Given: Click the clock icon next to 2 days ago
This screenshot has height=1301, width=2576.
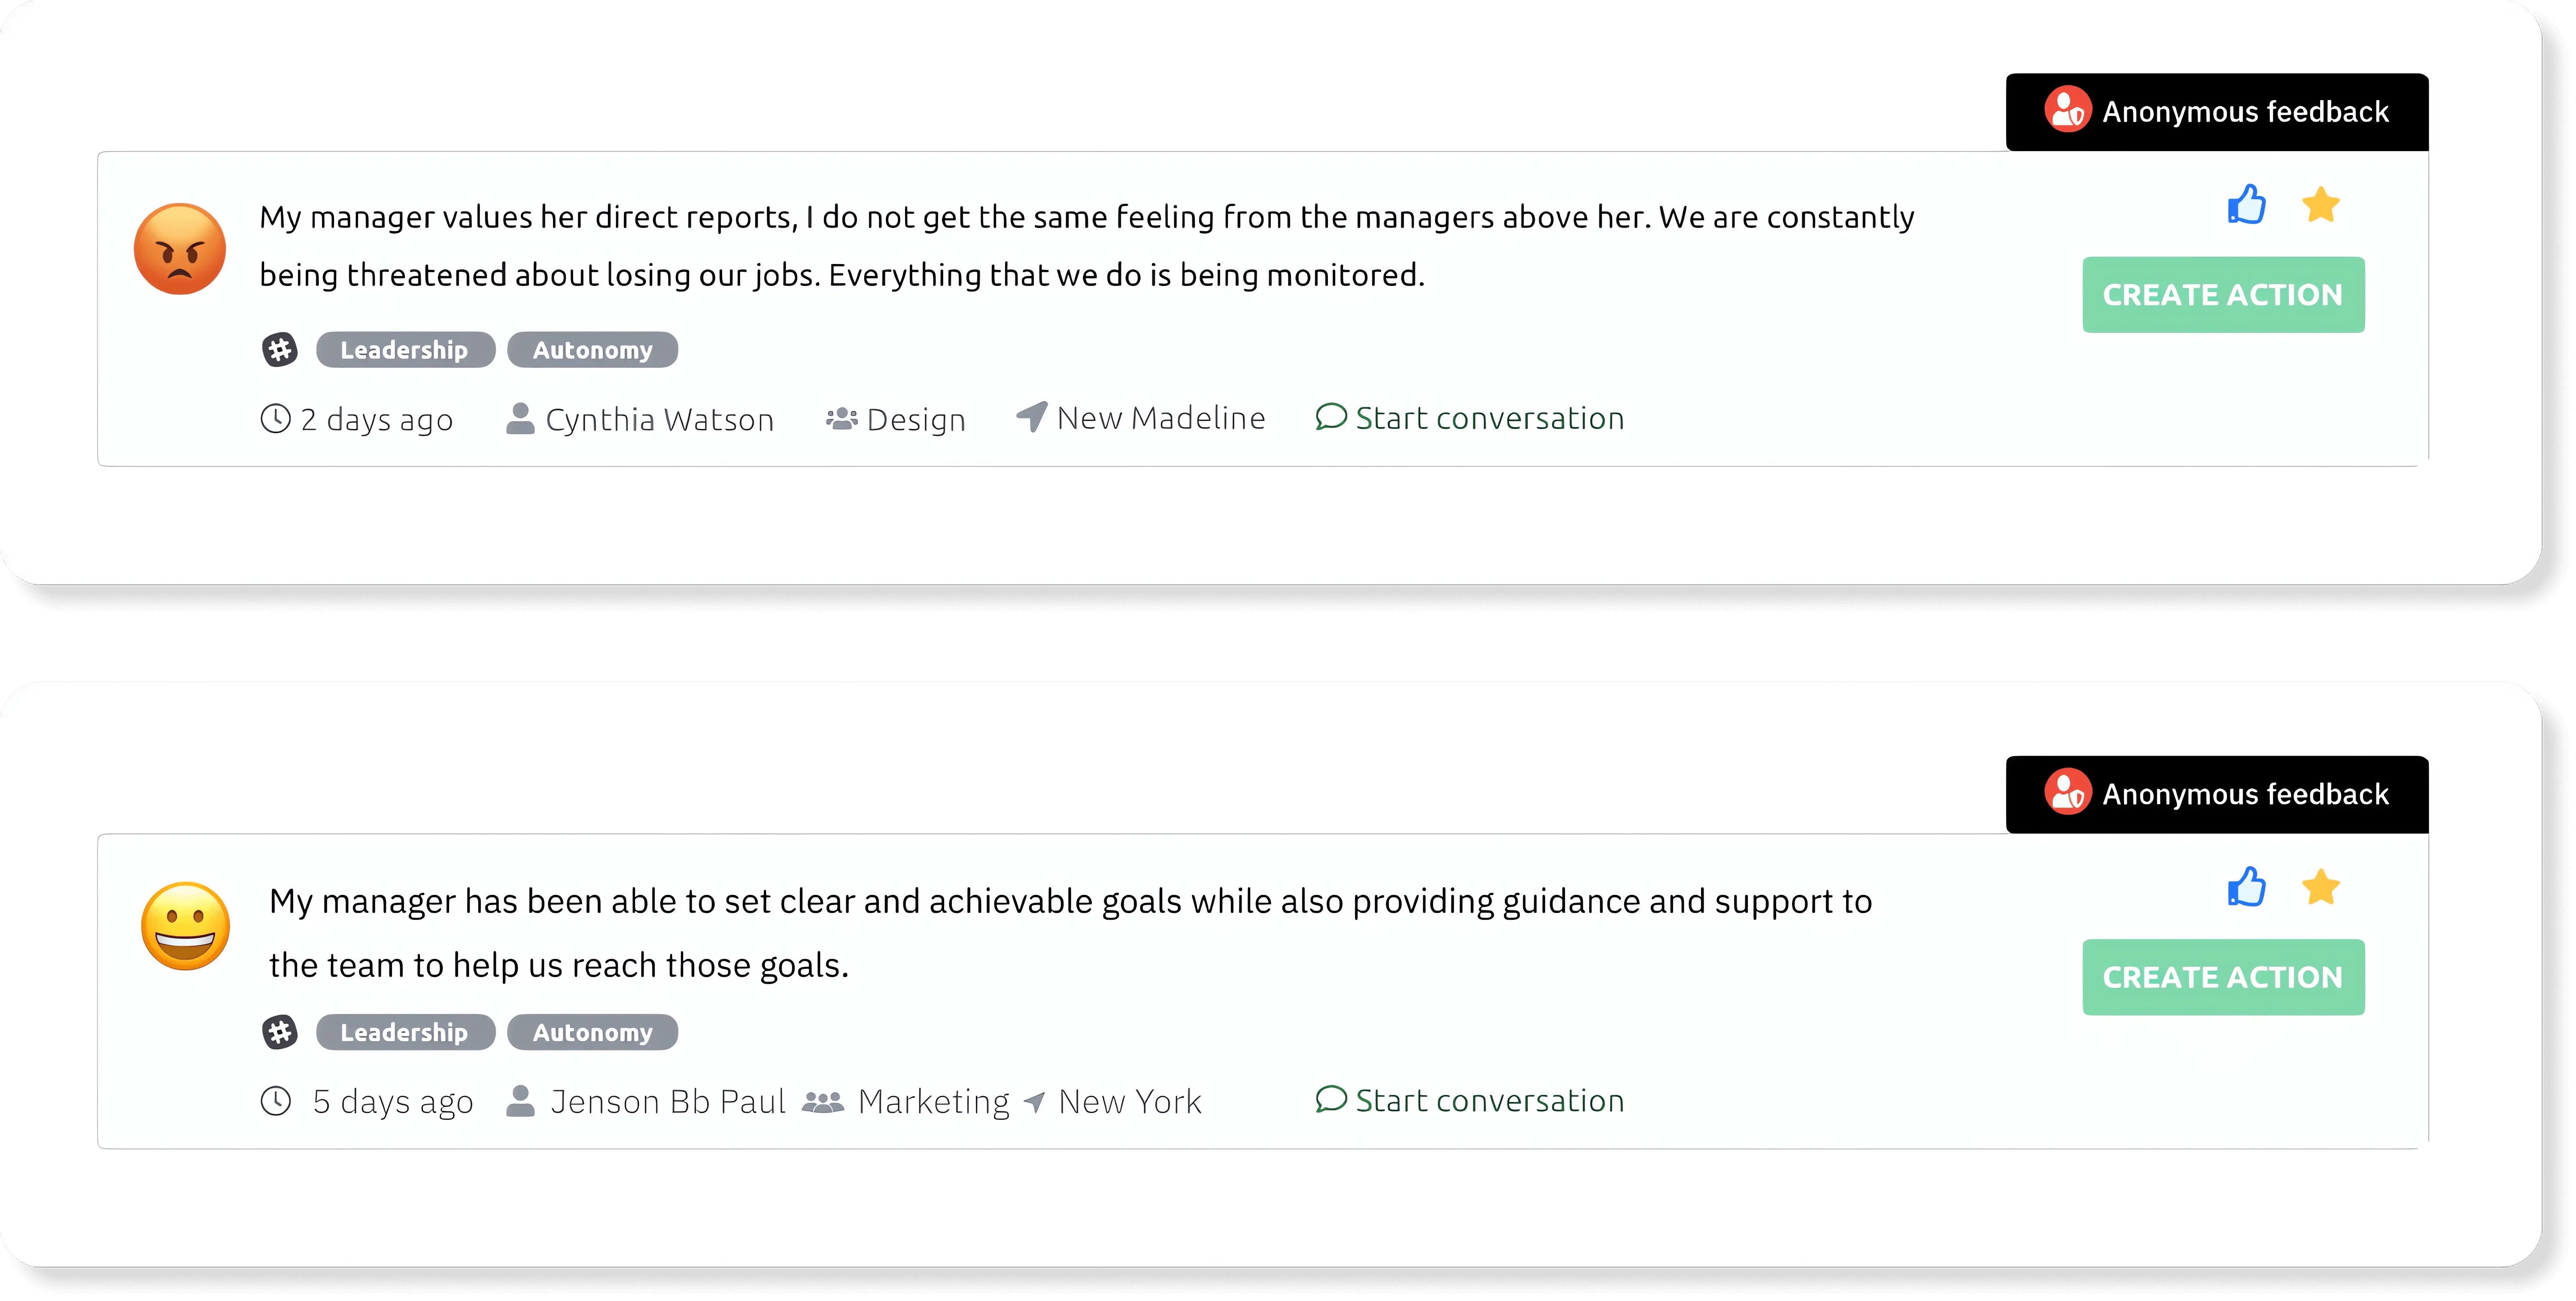Looking at the screenshot, I should coord(276,419).
